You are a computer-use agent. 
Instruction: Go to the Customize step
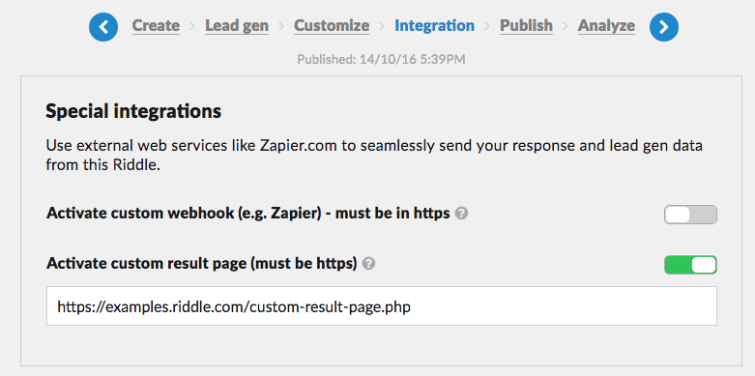(x=332, y=25)
